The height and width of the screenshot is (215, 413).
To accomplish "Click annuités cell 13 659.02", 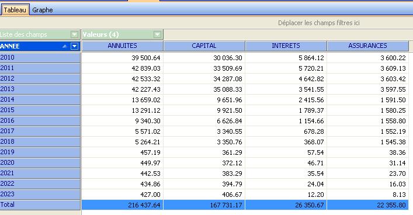I will 123,100.
